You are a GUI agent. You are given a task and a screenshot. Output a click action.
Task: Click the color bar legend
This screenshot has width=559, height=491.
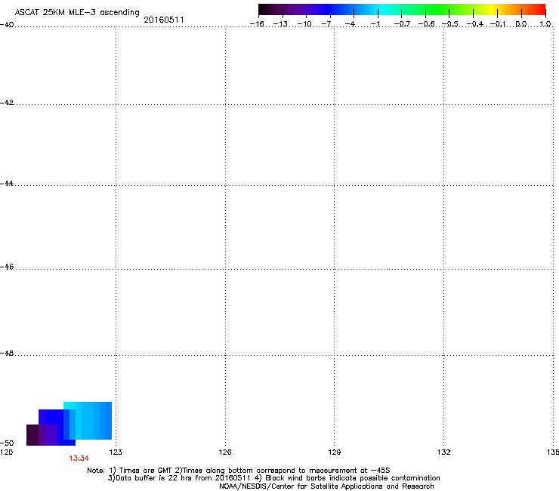[x=402, y=10]
